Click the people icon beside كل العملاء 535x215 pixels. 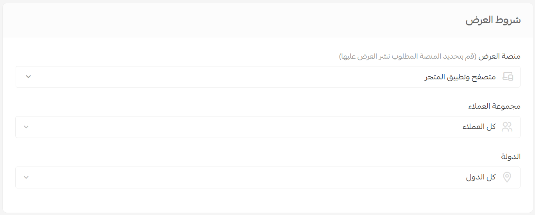[507, 127]
